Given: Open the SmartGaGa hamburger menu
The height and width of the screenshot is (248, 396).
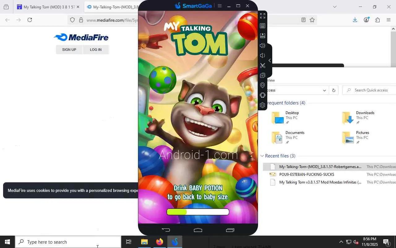Looking at the screenshot, I should pyautogui.click(x=220, y=6).
